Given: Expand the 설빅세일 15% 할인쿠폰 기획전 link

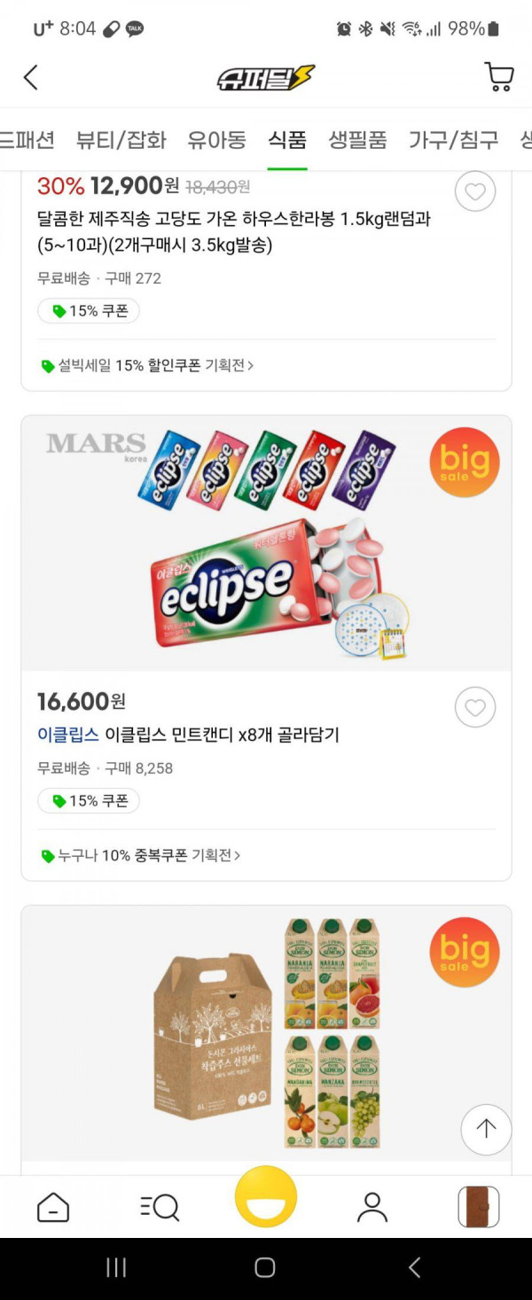Looking at the screenshot, I should [x=147, y=365].
